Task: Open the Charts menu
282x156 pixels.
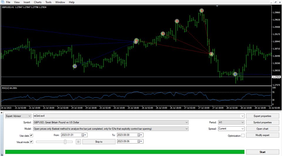Action: tap(38, 2)
